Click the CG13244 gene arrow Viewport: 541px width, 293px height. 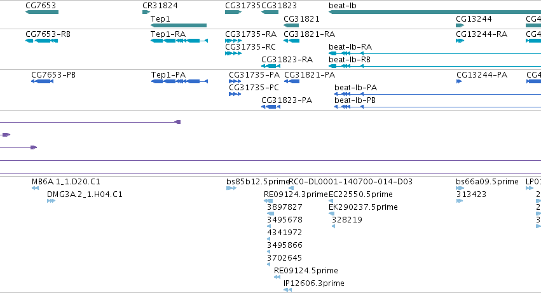point(460,25)
